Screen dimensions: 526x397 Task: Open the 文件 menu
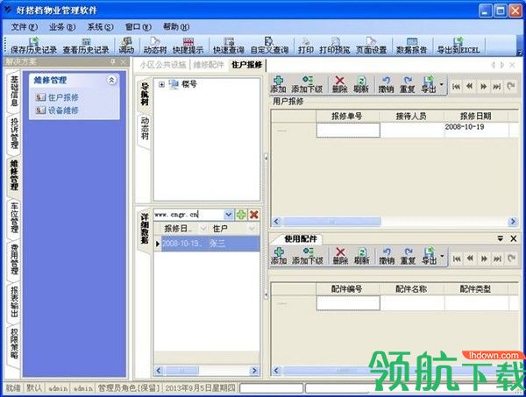coord(25,27)
